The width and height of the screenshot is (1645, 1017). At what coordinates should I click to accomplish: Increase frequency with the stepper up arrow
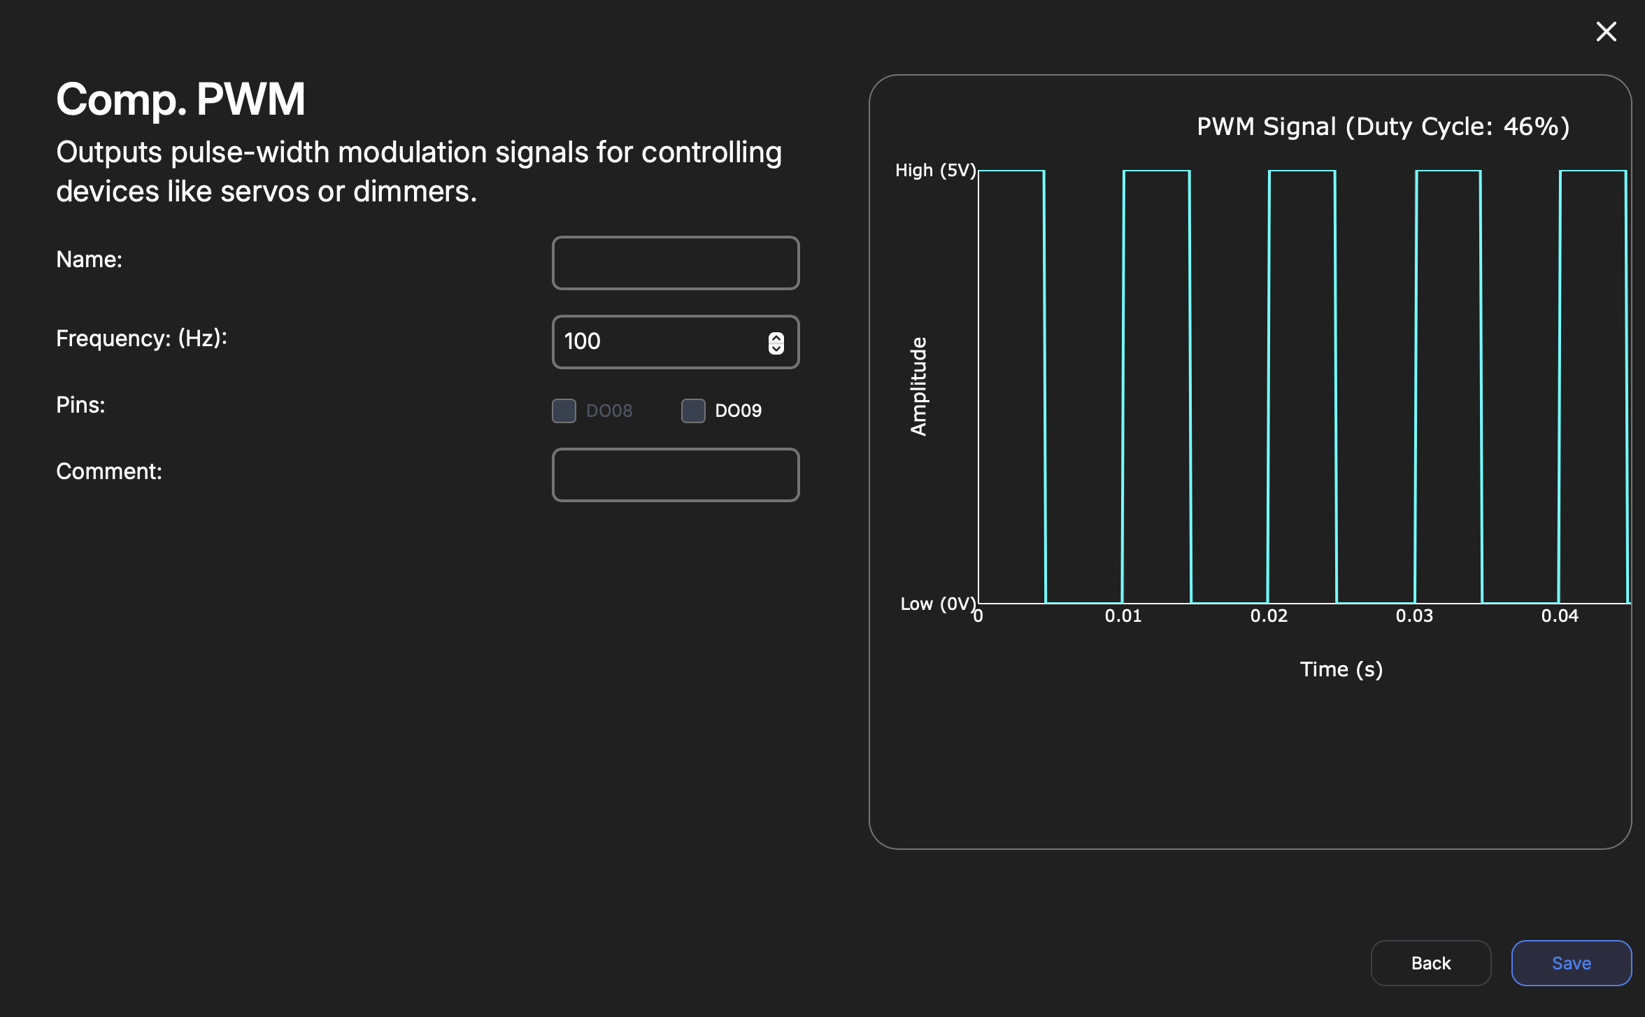(x=776, y=337)
